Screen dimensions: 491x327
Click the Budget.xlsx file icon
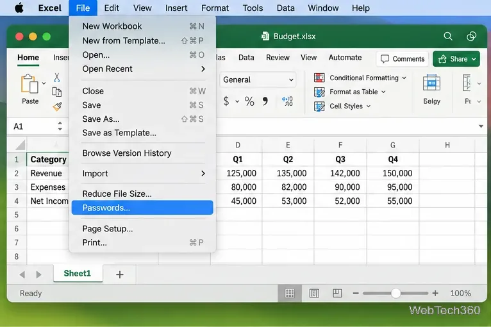point(265,37)
